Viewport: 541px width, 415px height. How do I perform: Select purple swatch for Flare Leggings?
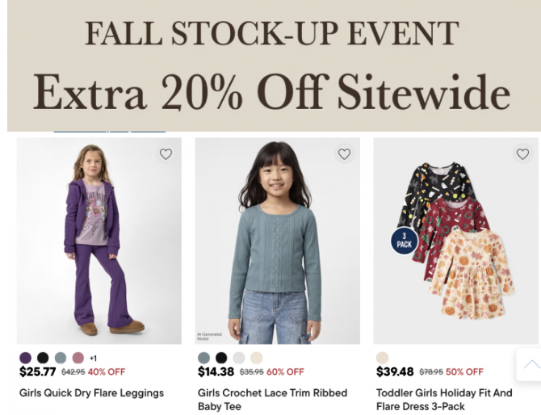25,358
